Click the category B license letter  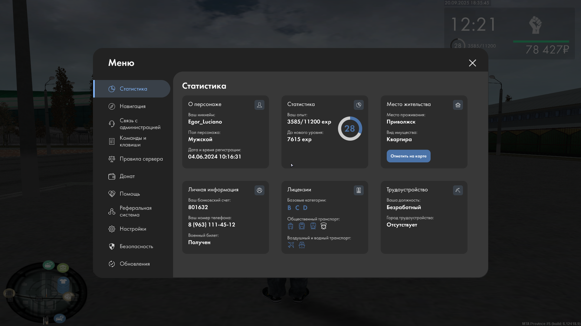(289, 208)
